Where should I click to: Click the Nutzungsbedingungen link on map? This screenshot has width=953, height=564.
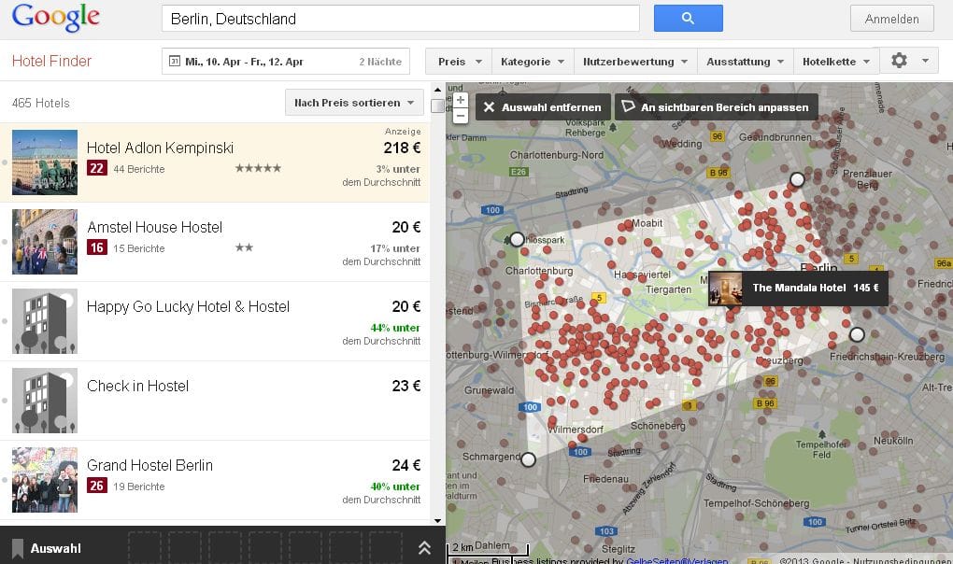(902, 560)
